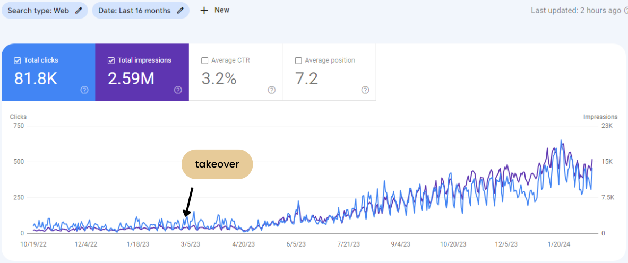Enable the Average position checkbox

pyautogui.click(x=298, y=60)
